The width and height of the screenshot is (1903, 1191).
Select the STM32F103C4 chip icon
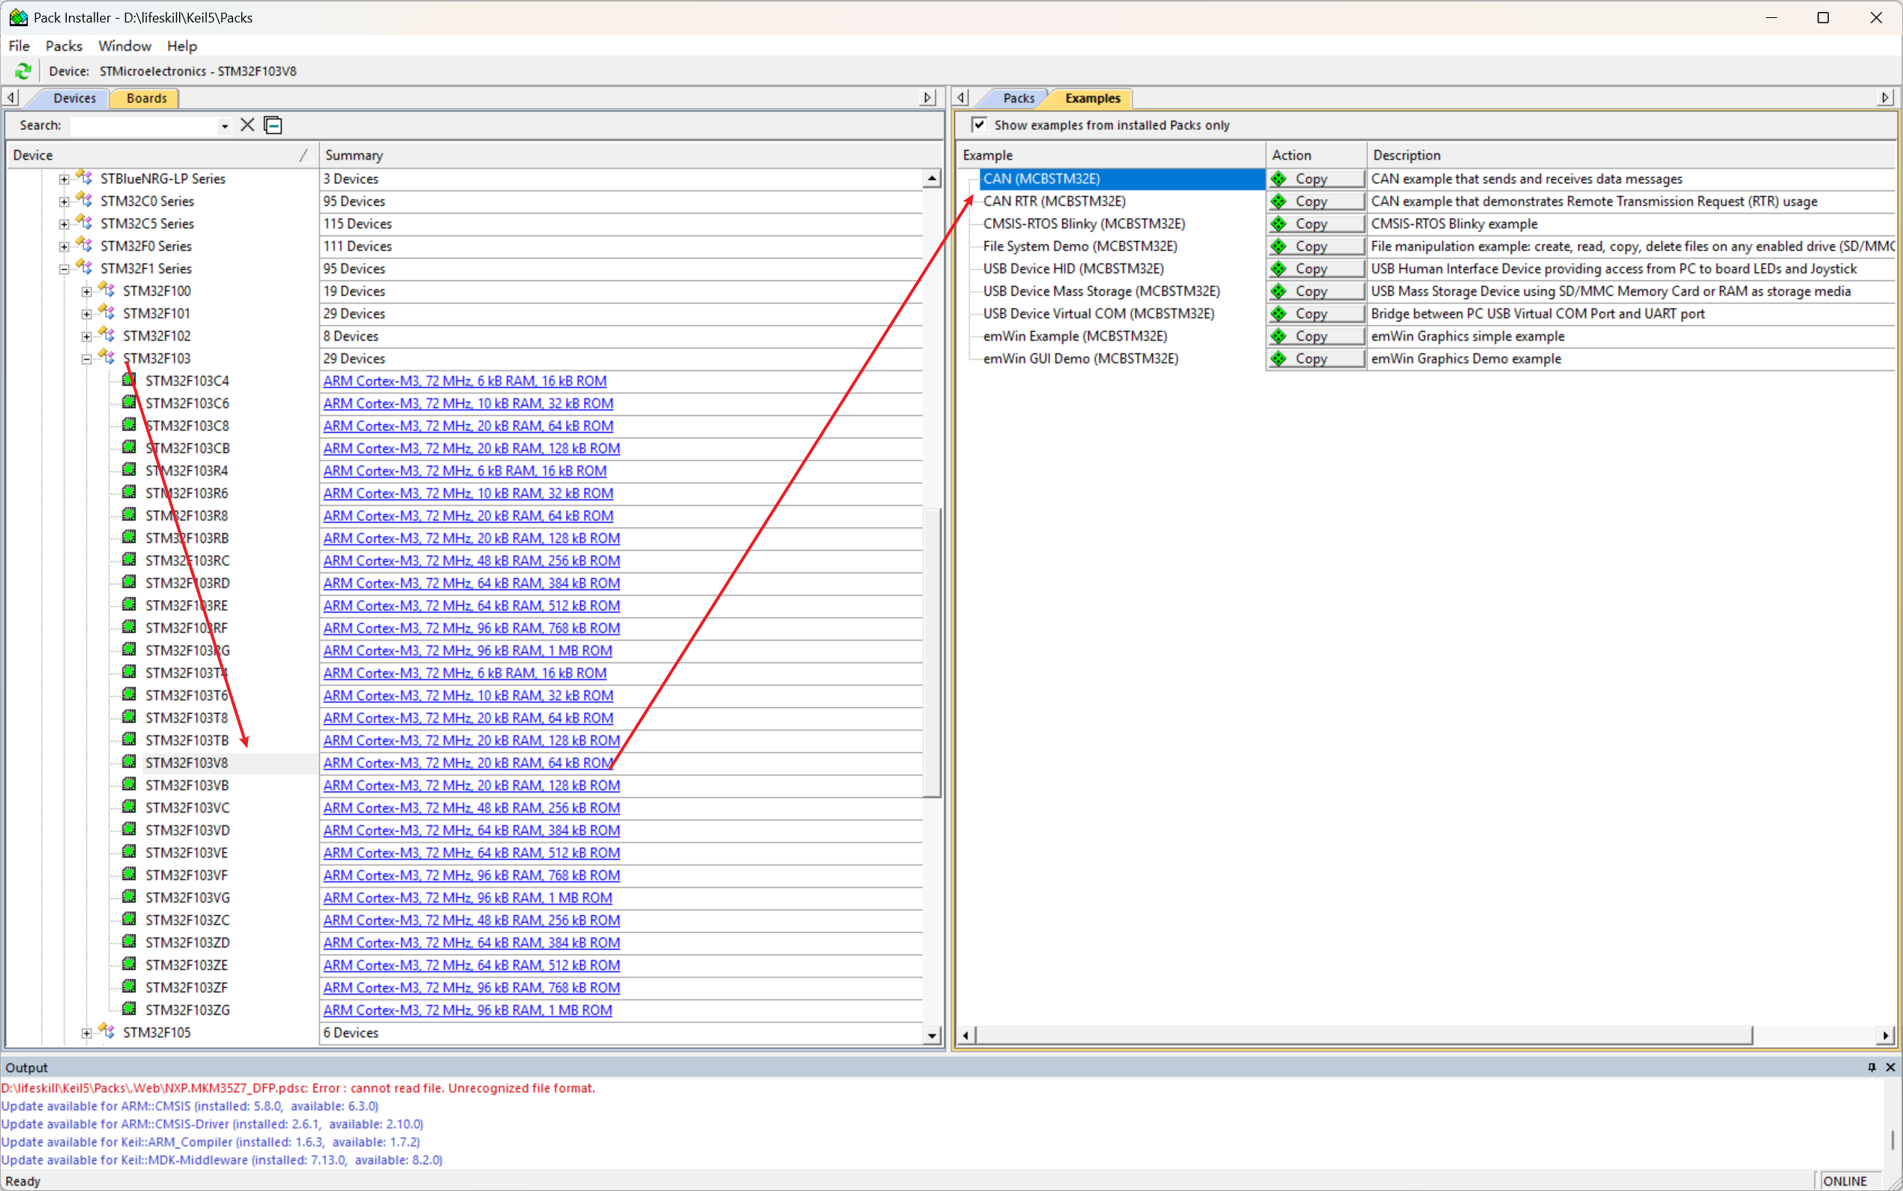[129, 381]
